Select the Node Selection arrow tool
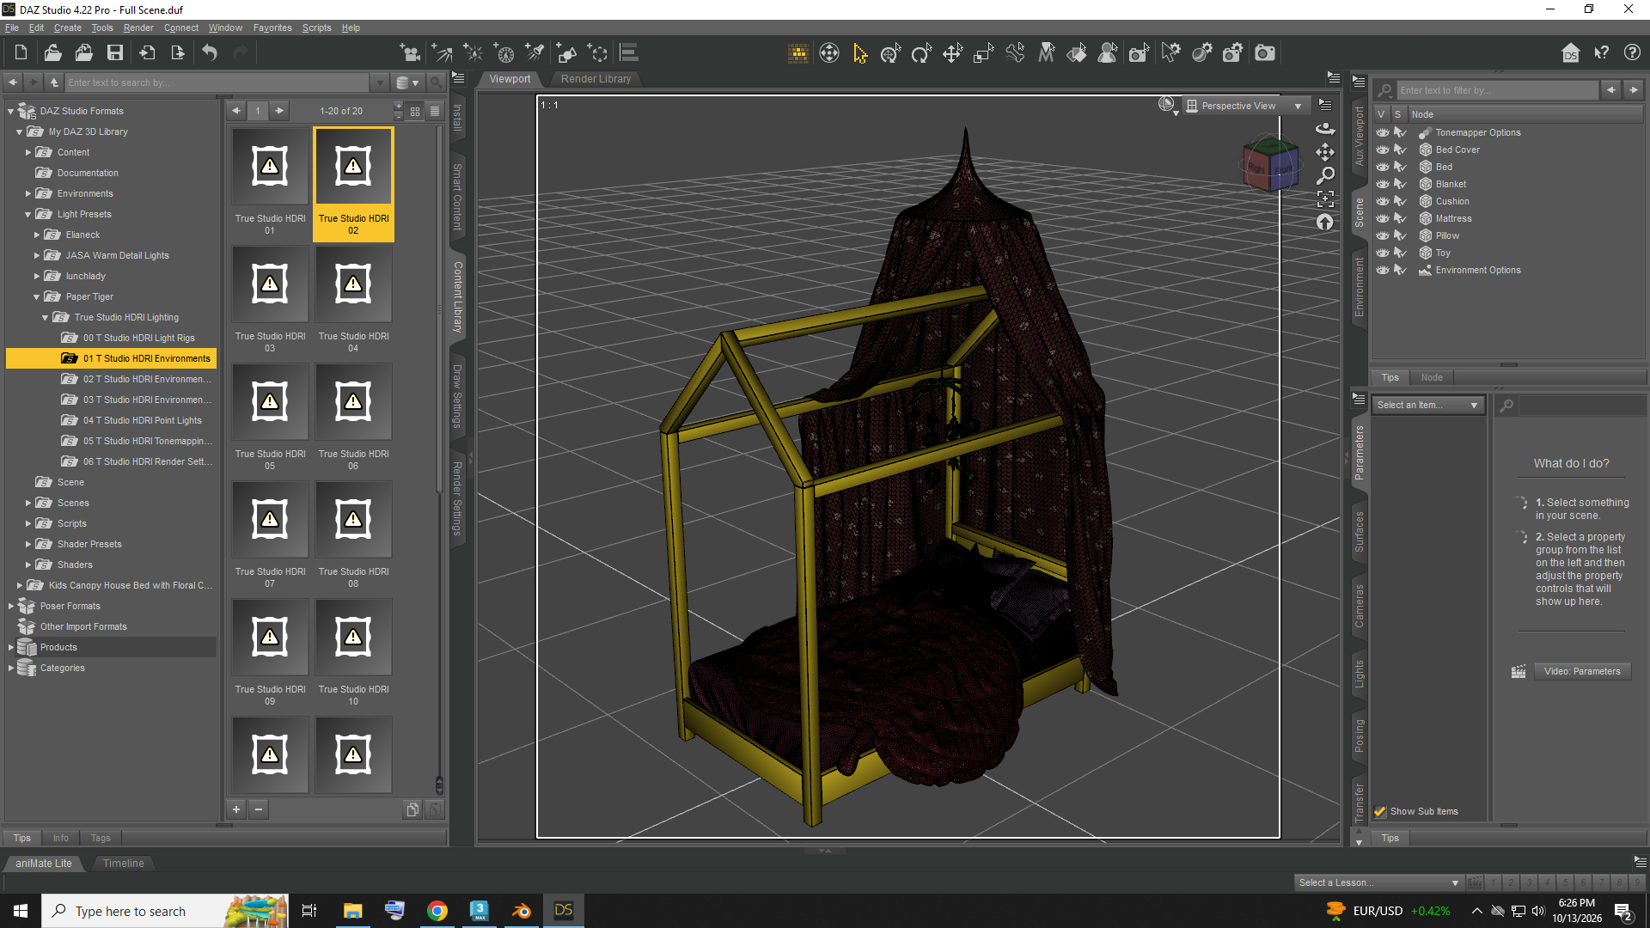The image size is (1650, 928). tap(860, 53)
